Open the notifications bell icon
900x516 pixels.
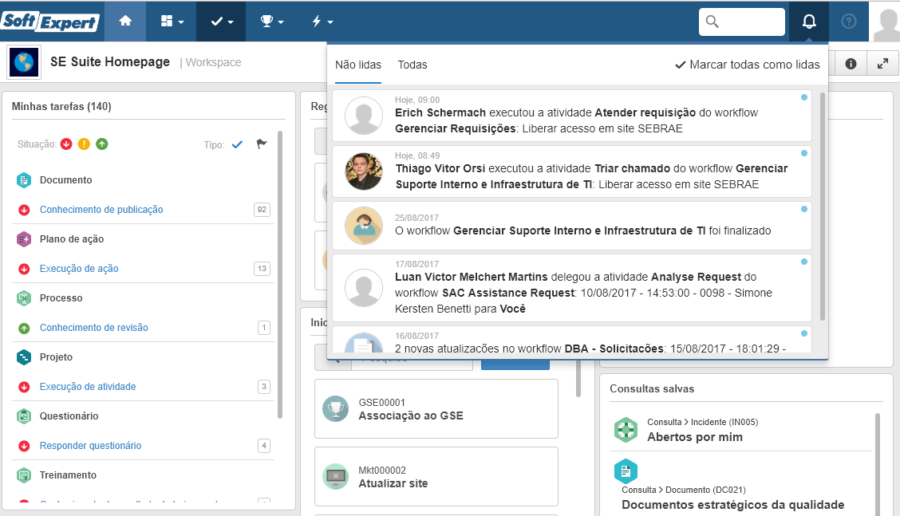tap(809, 22)
